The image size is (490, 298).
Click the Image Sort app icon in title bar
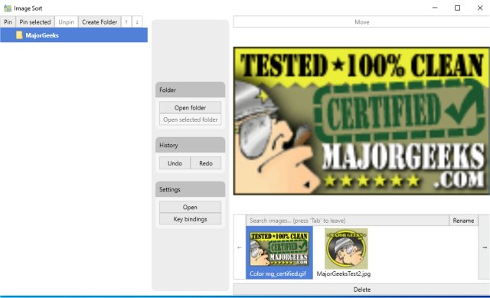[x=8, y=8]
